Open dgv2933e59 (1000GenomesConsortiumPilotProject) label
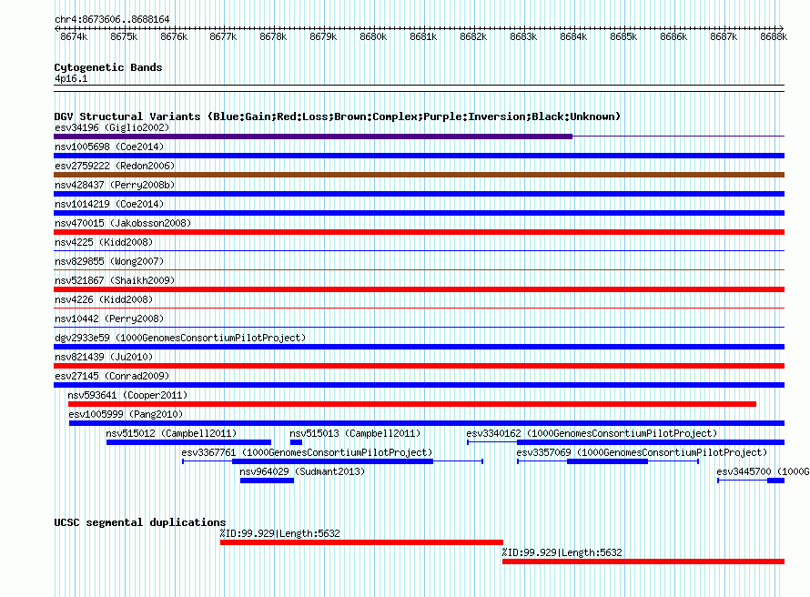The image size is (810, 597). [x=180, y=338]
